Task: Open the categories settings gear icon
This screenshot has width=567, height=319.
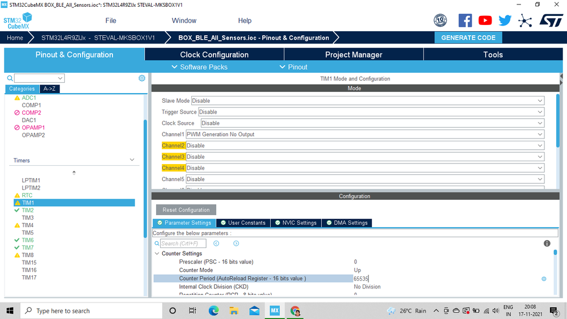Action: [142, 78]
